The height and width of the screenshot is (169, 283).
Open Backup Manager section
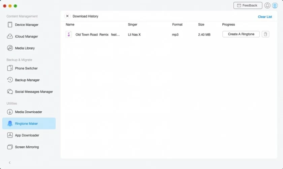pos(27,80)
